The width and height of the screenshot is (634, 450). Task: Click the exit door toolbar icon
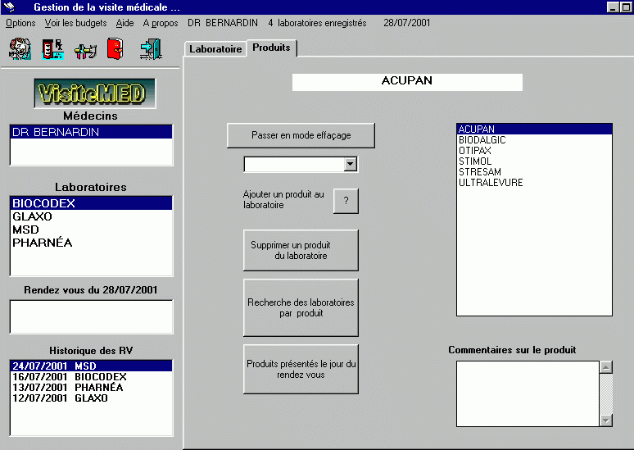(x=152, y=49)
